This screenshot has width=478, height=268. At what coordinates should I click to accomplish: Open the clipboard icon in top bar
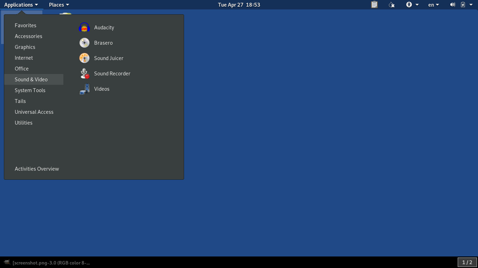click(374, 5)
